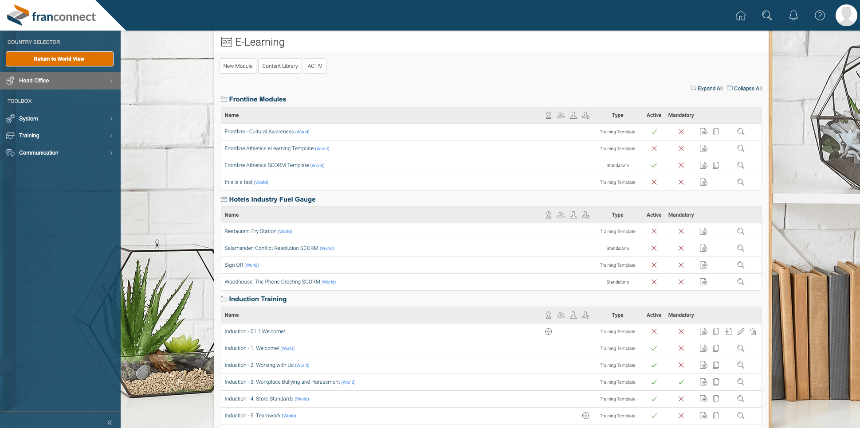Click Expand All modules
Screen dimensions: 860x428
(x=707, y=89)
